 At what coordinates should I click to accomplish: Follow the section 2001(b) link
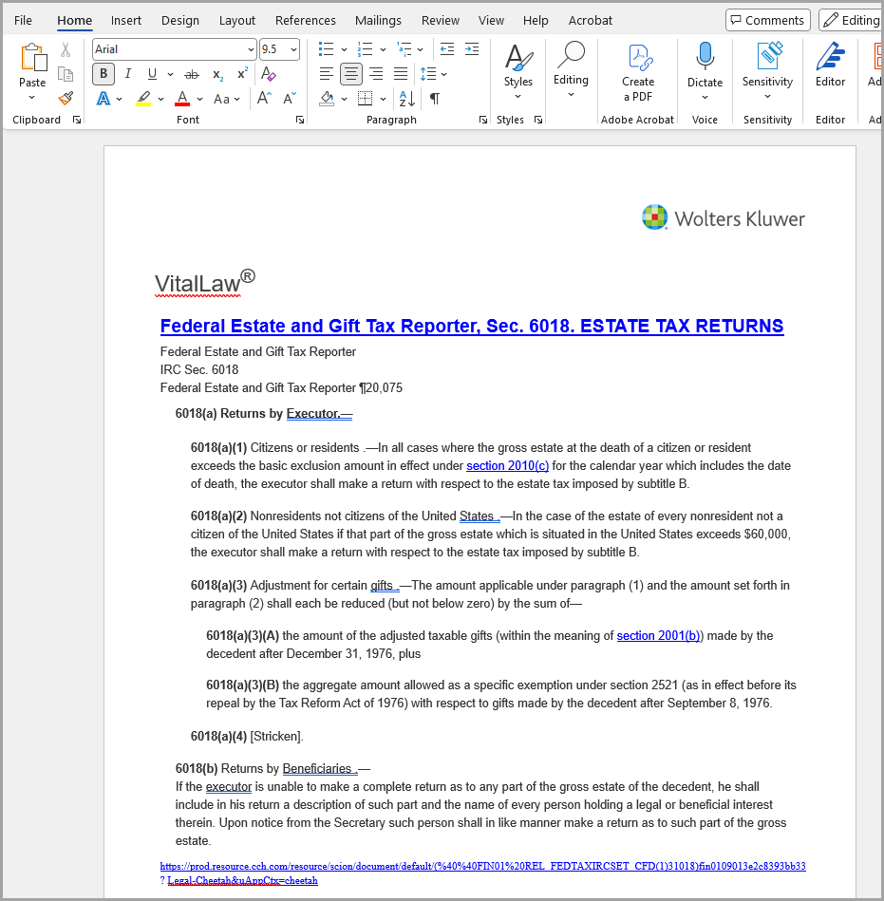click(658, 635)
